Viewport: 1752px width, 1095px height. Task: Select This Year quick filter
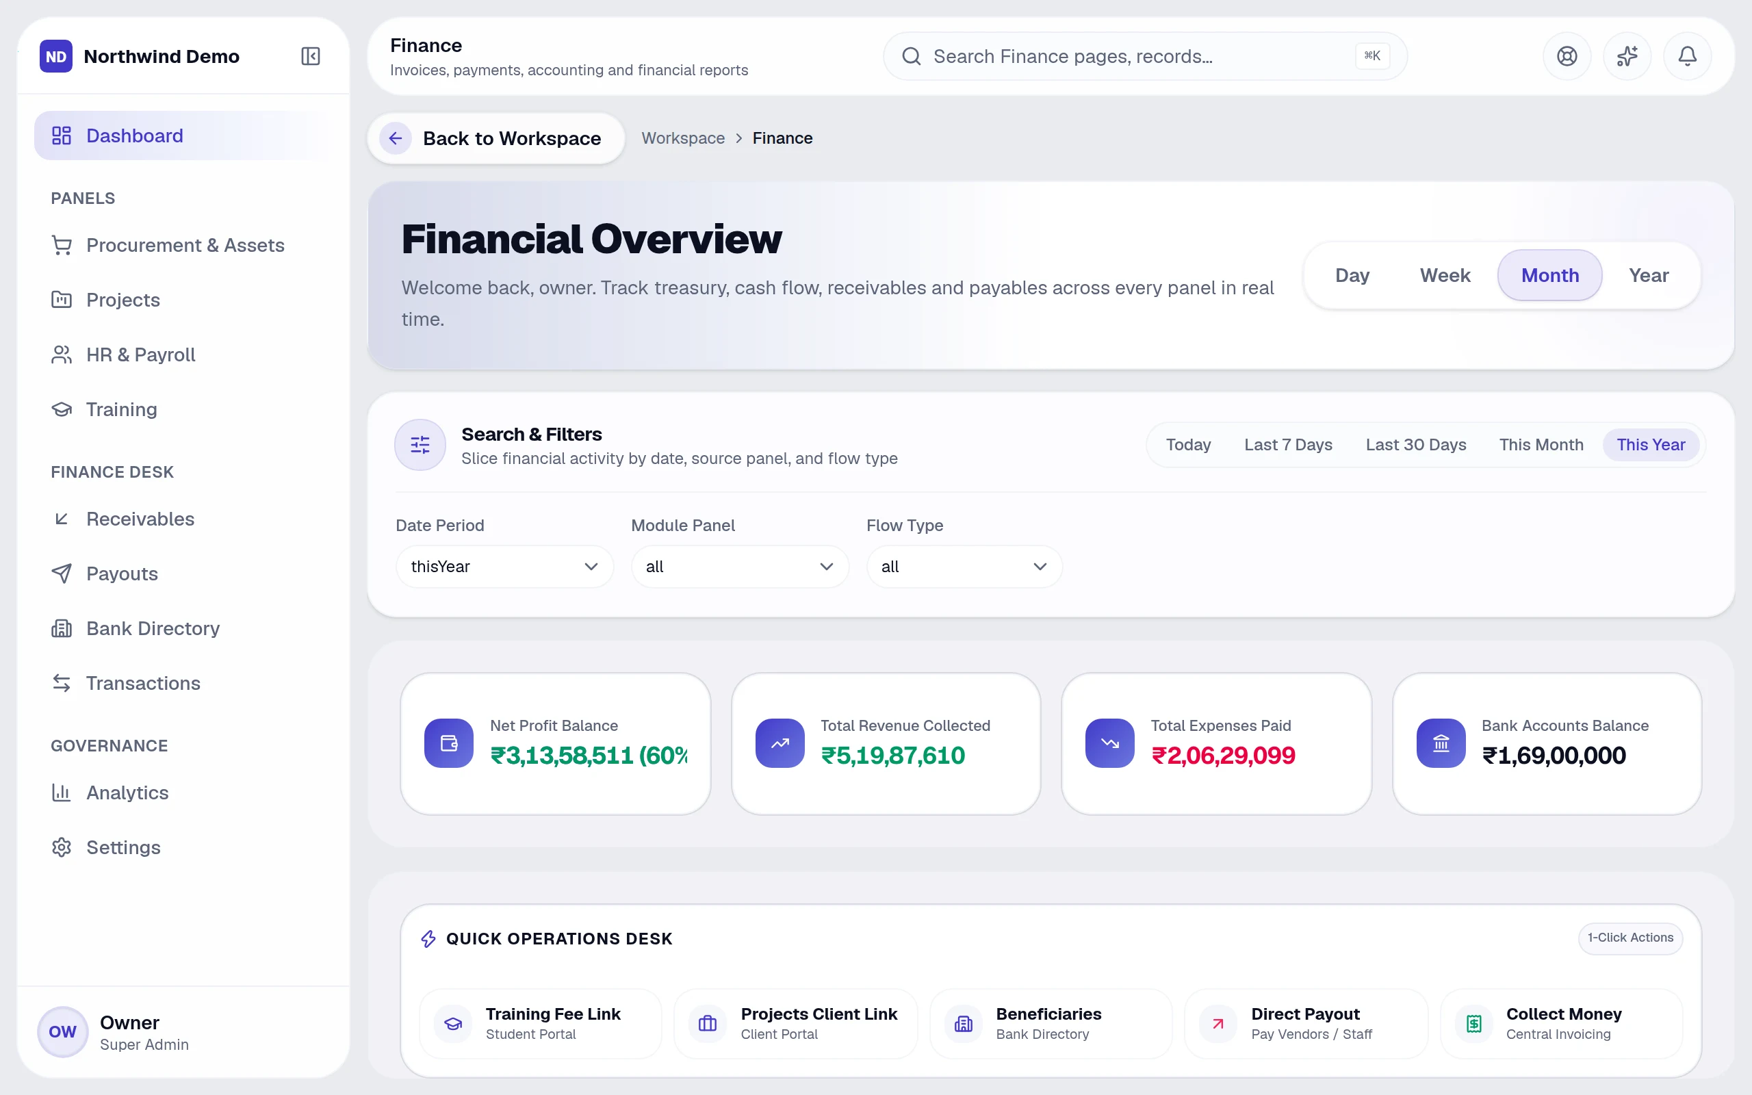tap(1651, 445)
